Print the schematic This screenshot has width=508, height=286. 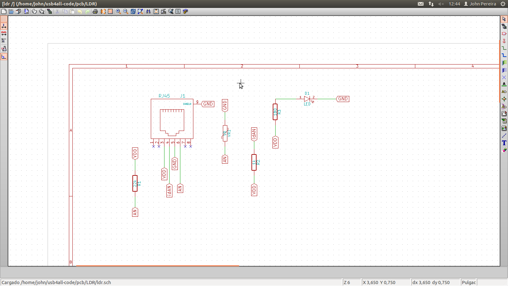click(95, 11)
